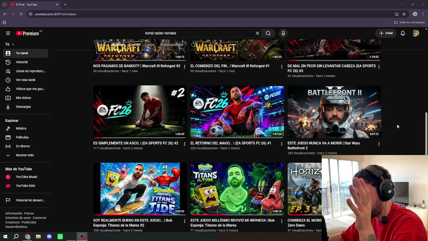The image size is (428, 241).
Task: Open the YouTube account avatar menu
Action: (416, 33)
